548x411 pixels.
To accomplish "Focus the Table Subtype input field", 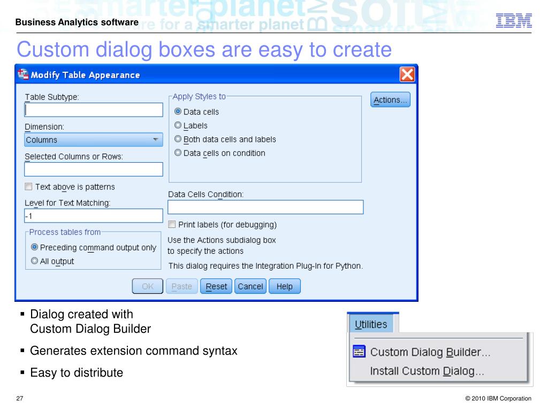I will pos(94,110).
